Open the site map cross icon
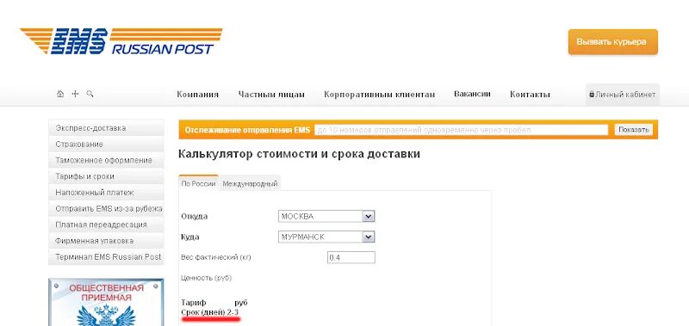Image resolution: width=689 pixels, height=326 pixels. tap(75, 94)
